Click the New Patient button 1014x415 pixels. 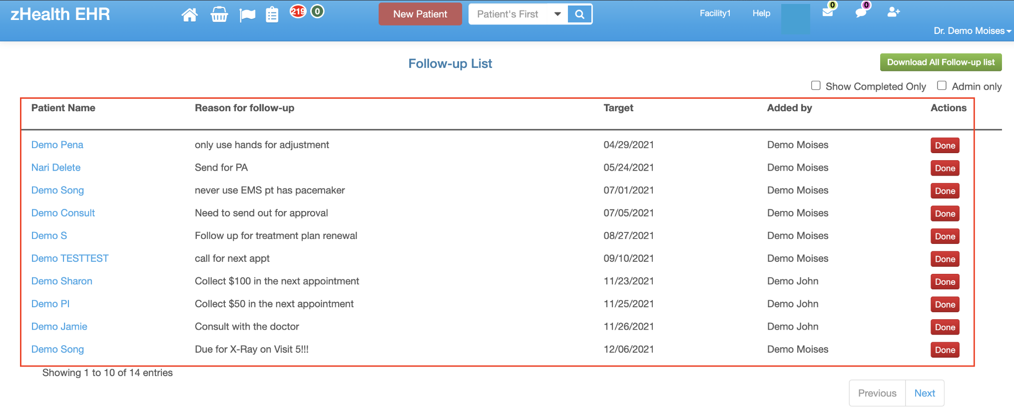pyautogui.click(x=420, y=14)
